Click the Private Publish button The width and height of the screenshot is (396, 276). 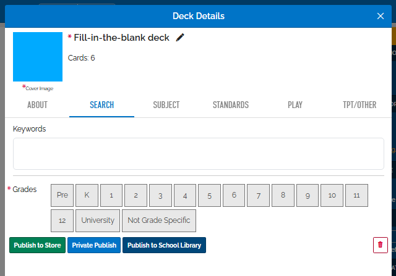point(94,245)
